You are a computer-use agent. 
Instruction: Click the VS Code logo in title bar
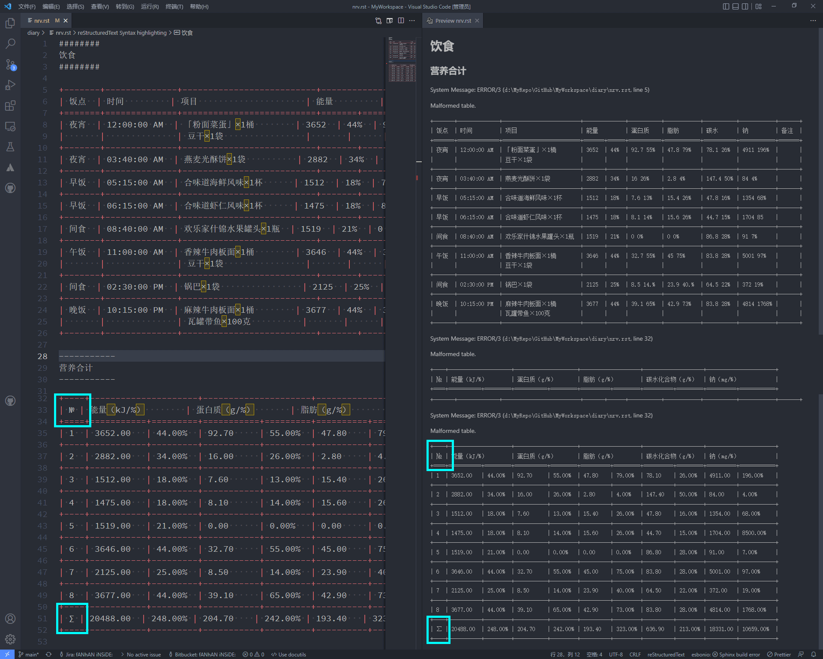click(x=8, y=6)
